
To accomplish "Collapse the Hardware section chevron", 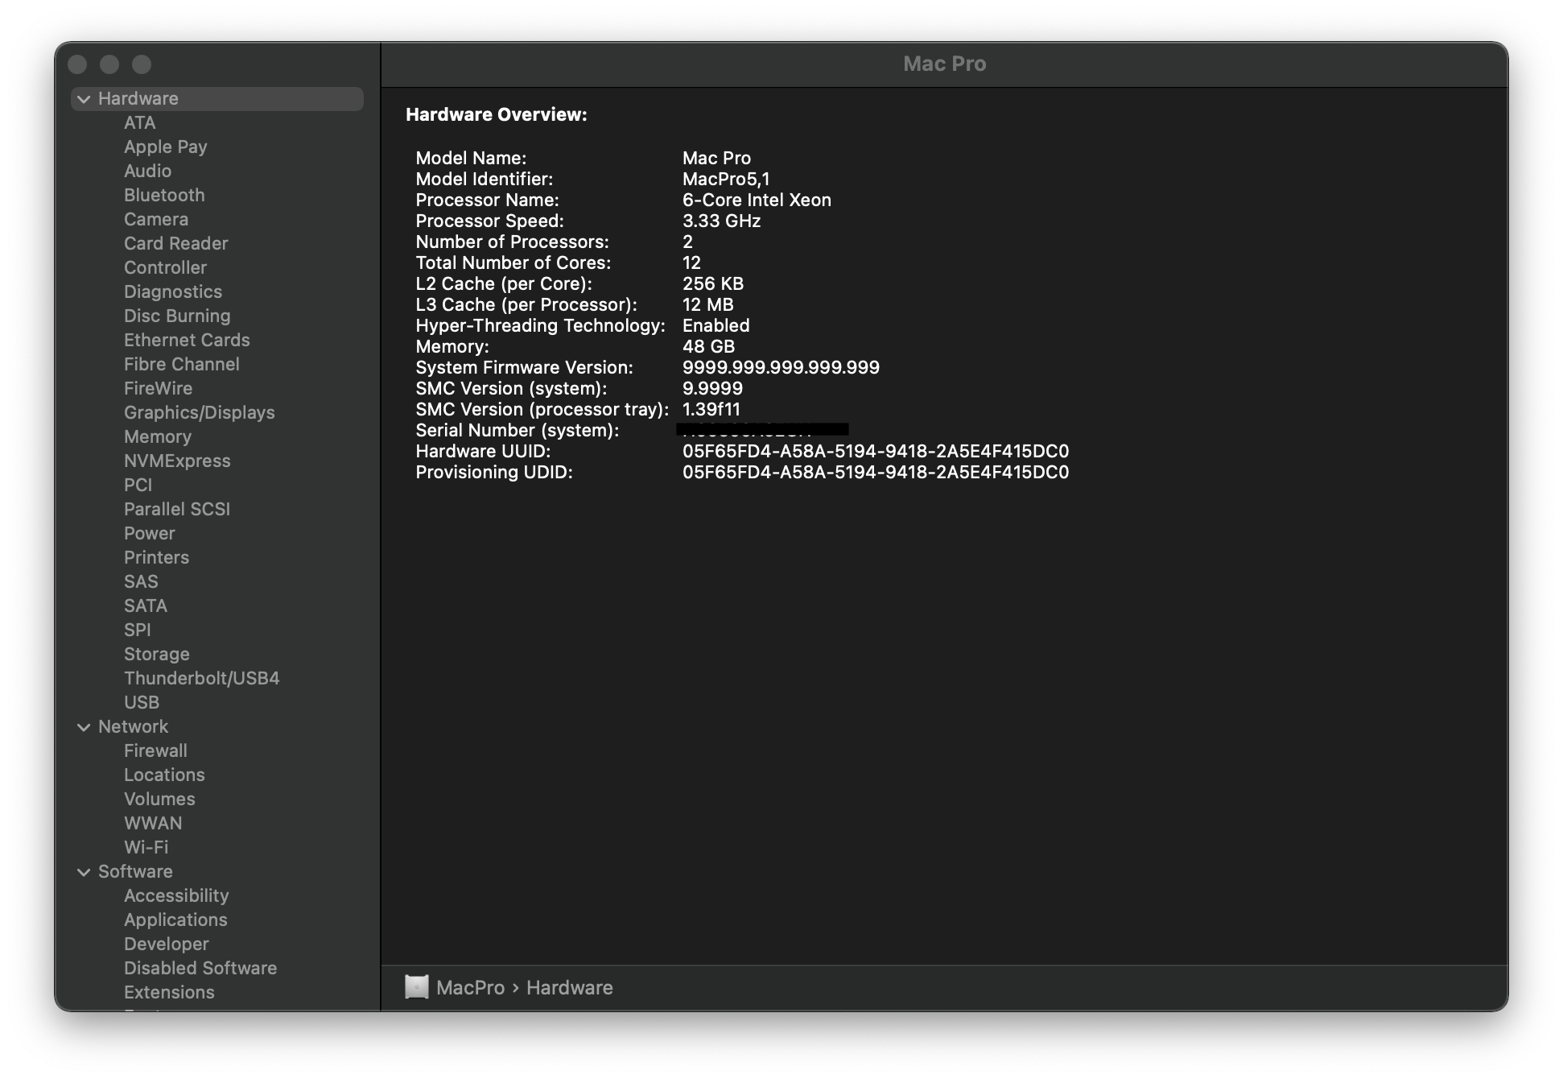I will (84, 99).
